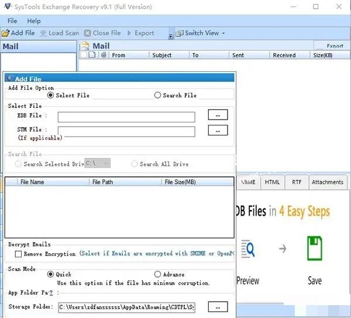Enable the Remove Encryption checkbox

(x=18, y=254)
